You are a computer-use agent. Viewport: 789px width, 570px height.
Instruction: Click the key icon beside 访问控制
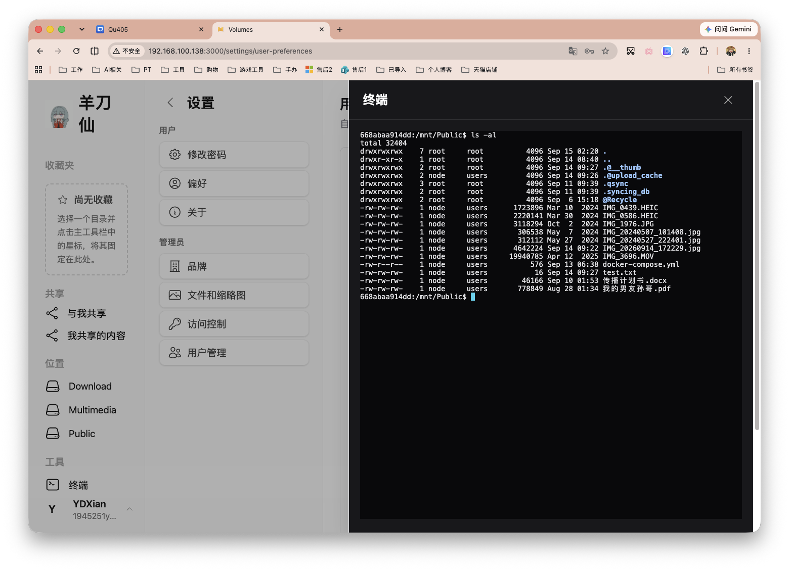click(175, 324)
